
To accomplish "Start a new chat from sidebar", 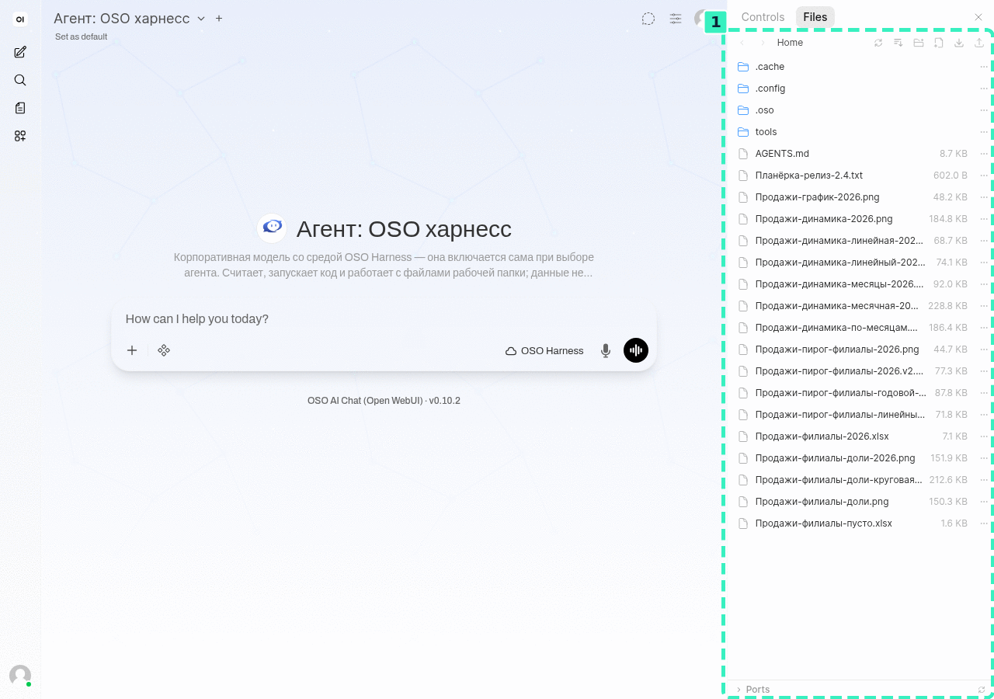I will [x=20, y=52].
